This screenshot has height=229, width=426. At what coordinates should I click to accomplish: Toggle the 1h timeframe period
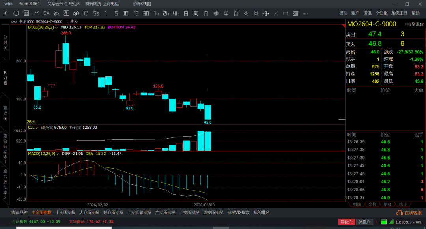tap(156, 13)
